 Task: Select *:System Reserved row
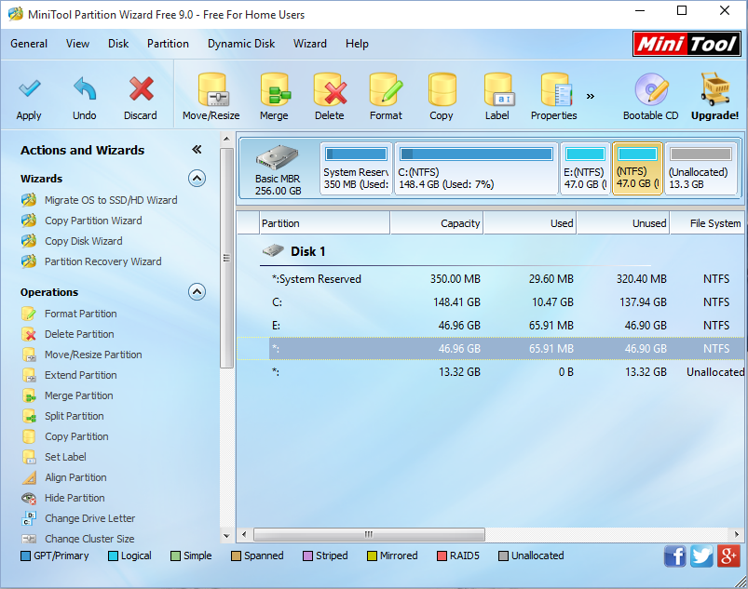[x=490, y=279]
